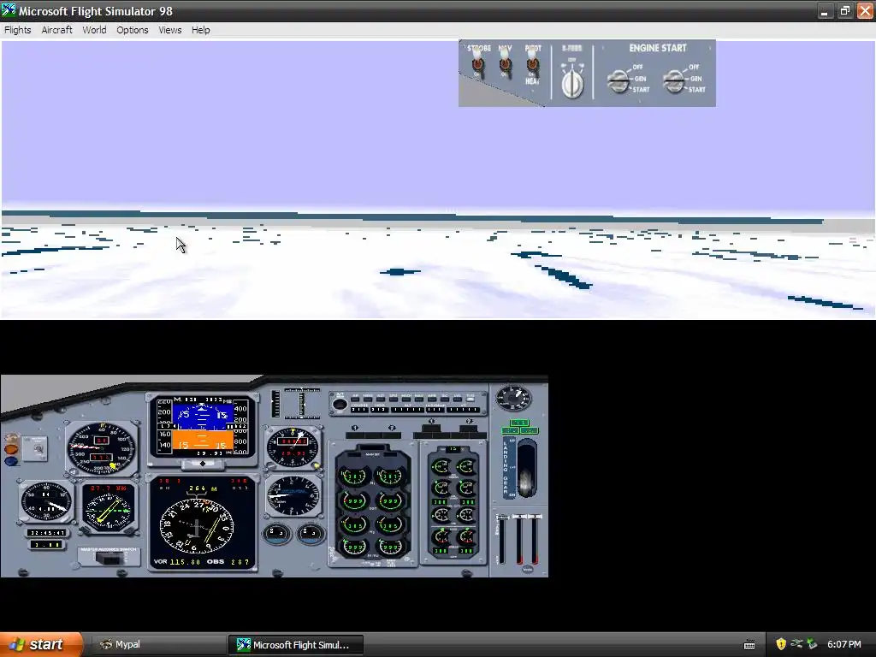Open the Help menu

(x=200, y=30)
